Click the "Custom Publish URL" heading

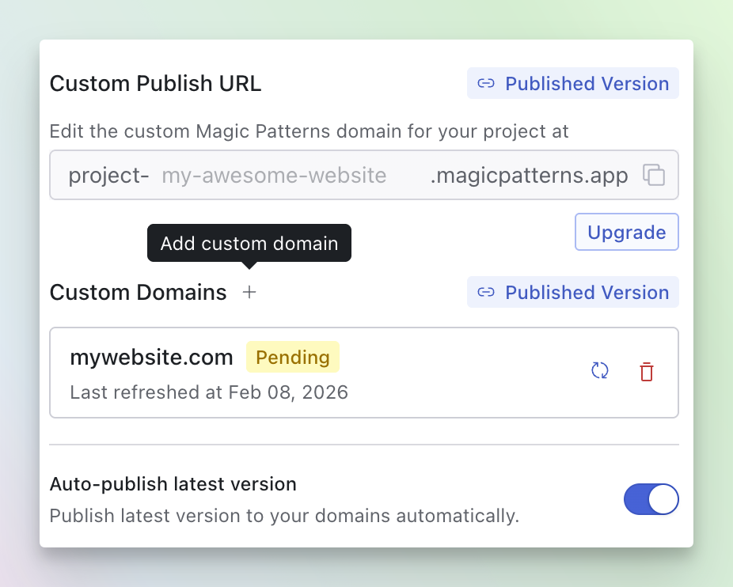(x=155, y=84)
